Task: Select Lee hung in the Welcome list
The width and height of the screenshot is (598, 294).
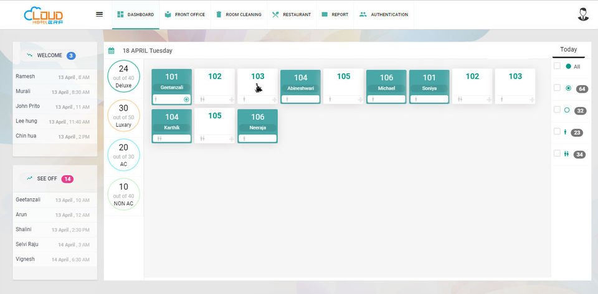Action: coord(55,121)
